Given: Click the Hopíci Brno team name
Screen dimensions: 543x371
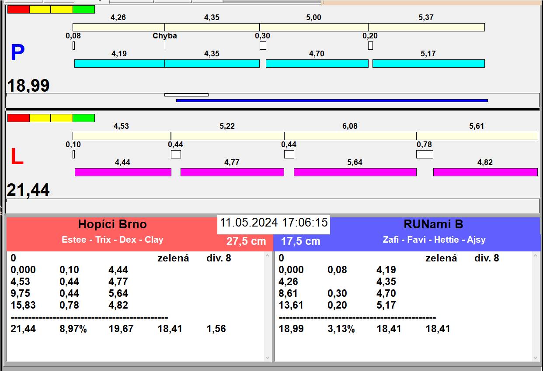Looking at the screenshot, I should click(112, 224).
